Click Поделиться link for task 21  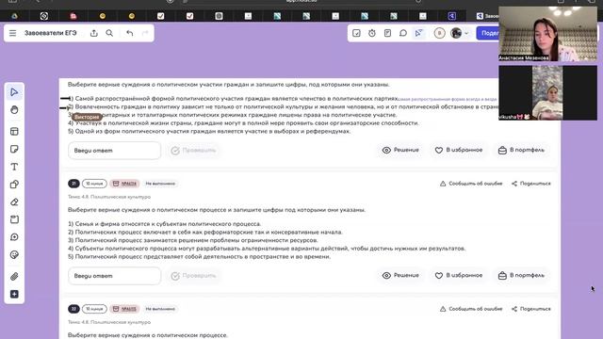(x=531, y=184)
